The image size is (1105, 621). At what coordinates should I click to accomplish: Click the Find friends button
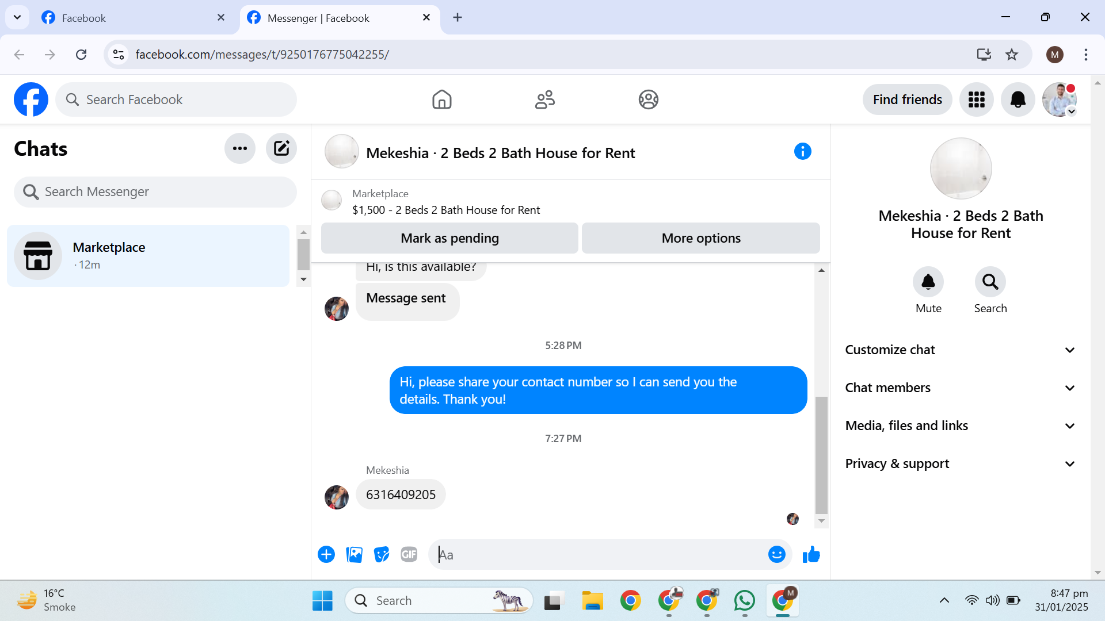(x=908, y=99)
